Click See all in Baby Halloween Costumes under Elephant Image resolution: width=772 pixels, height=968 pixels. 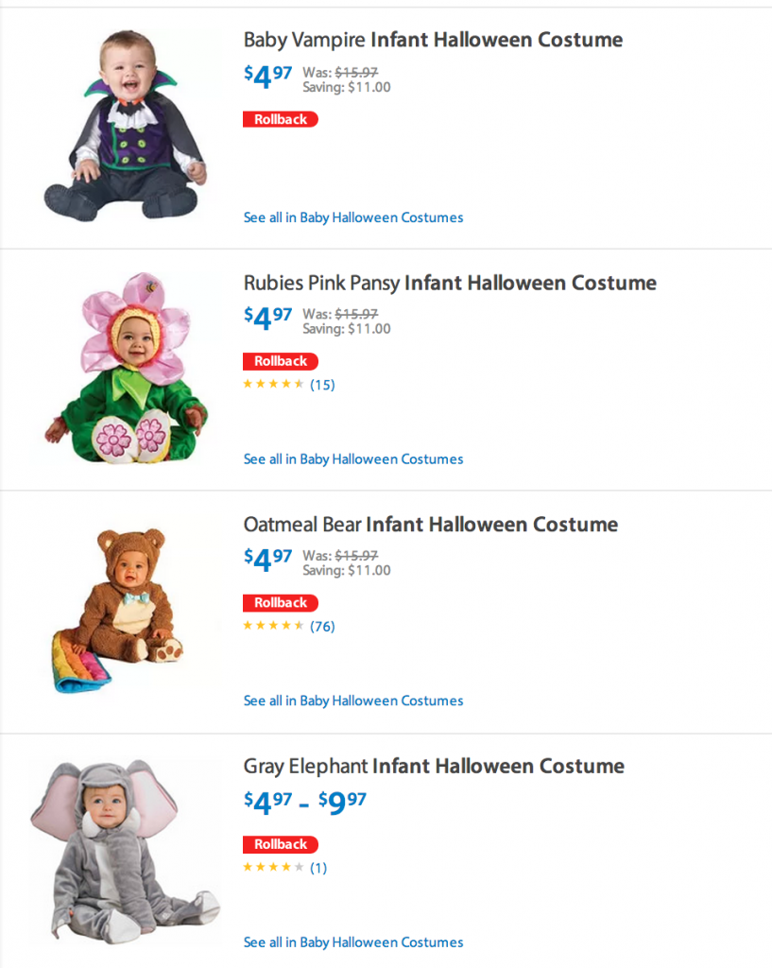click(353, 942)
